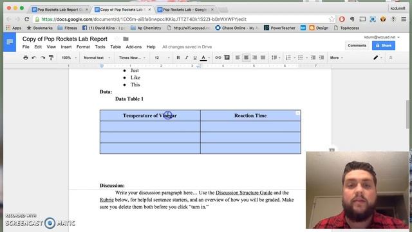This screenshot has width=412, height=232.
Task: Open the Insert menu
Action: tap(66, 47)
